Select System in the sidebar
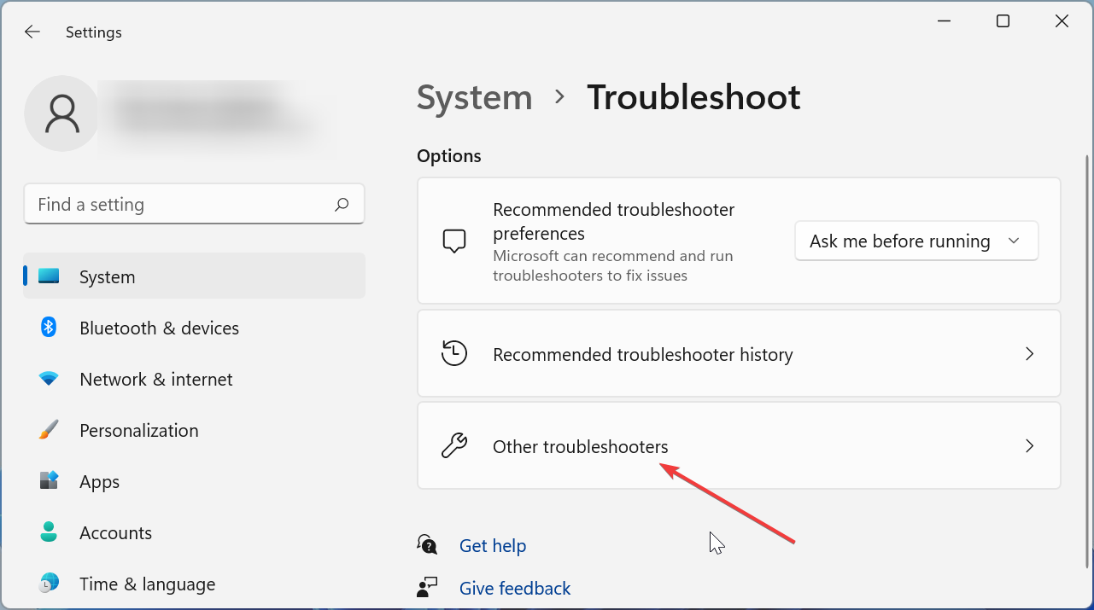 tap(107, 276)
